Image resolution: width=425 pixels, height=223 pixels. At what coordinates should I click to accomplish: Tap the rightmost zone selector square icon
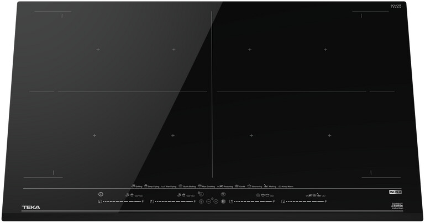283,202
